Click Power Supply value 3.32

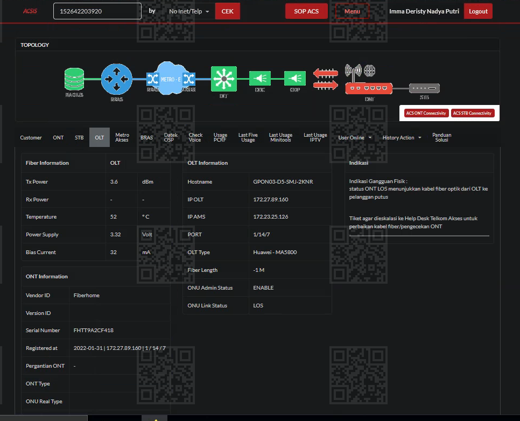point(115,235)
